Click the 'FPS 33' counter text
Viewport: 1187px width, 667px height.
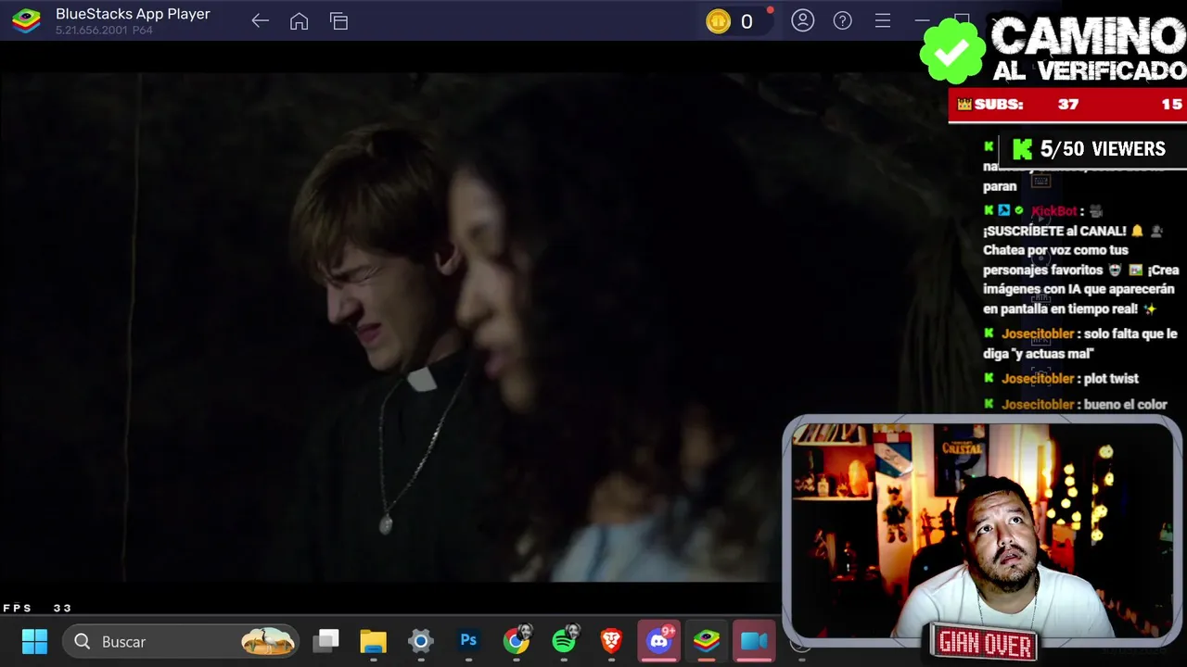coord(37,609)
